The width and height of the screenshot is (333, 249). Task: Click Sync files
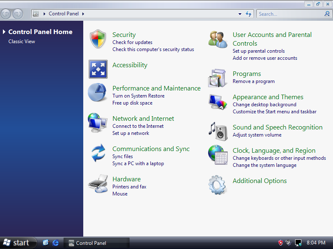pos(122,156)
